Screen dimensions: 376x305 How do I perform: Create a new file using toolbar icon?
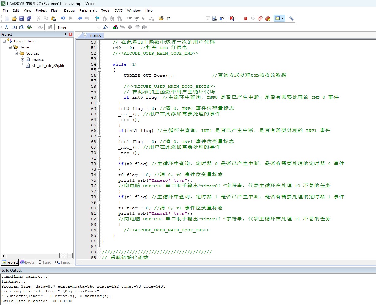click(x=7, y=18)
